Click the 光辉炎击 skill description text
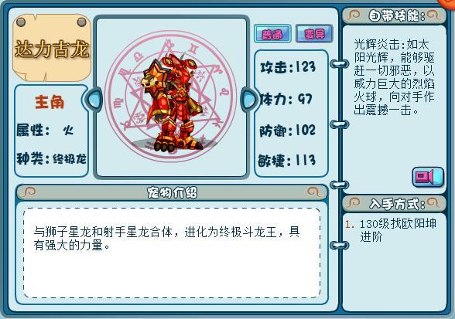 [394, 76]
